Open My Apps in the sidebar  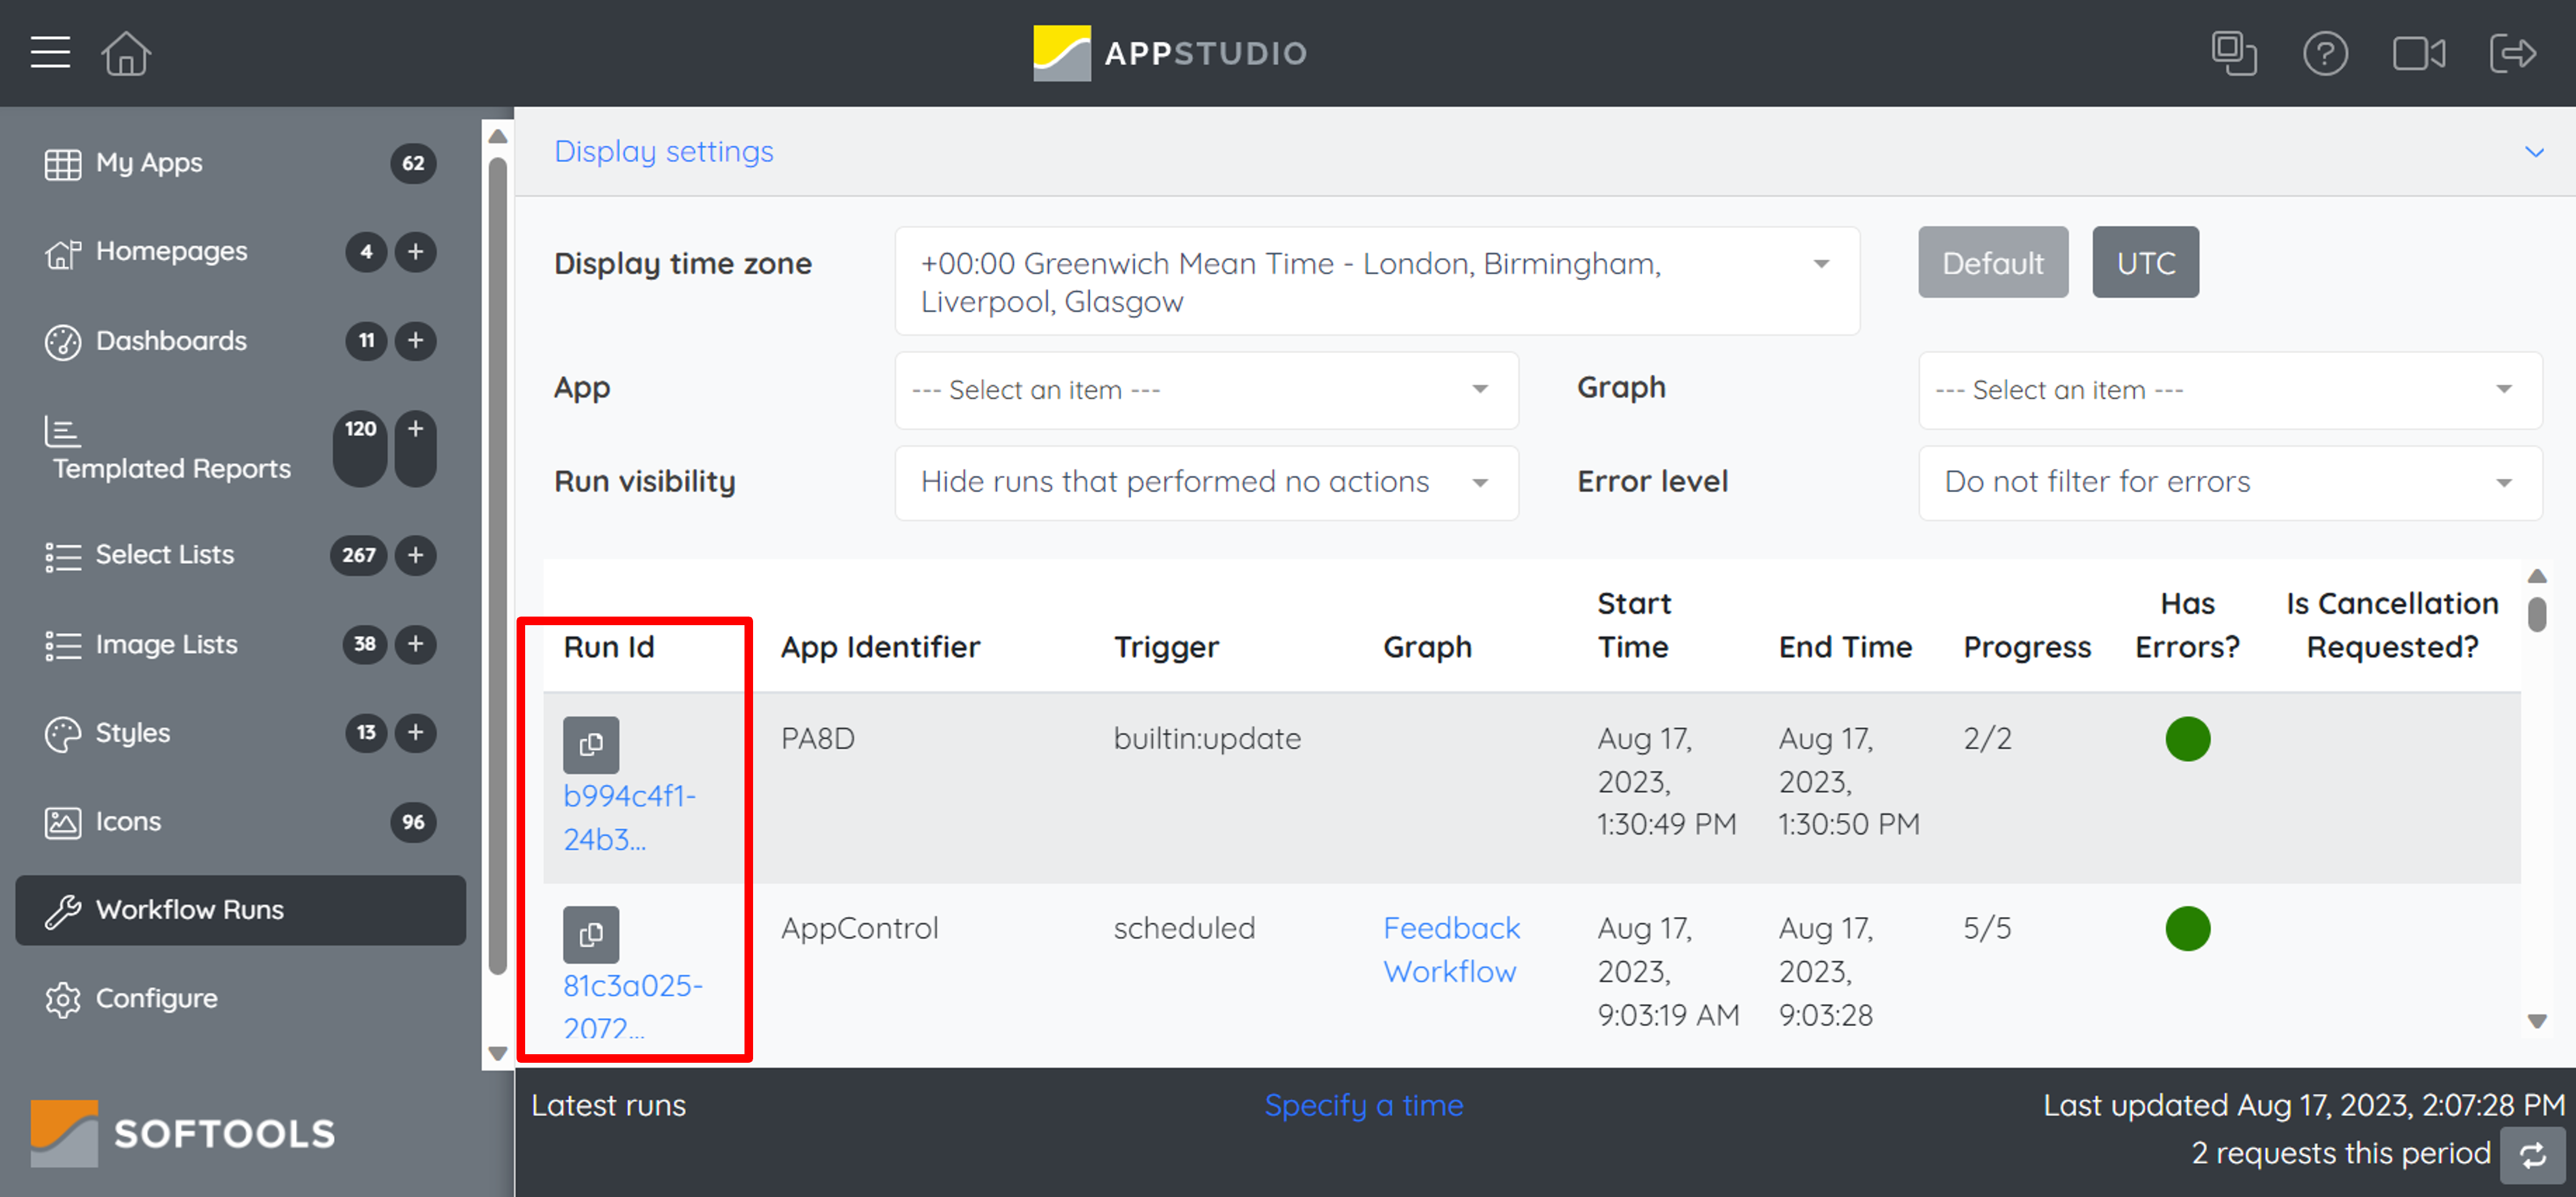point(149,163)
